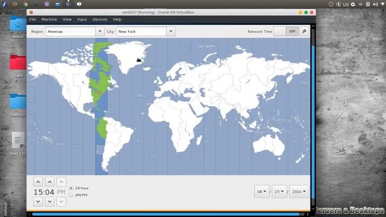Decrease minutes with second down arrow

pyautogui.click(x=49, y=201)
